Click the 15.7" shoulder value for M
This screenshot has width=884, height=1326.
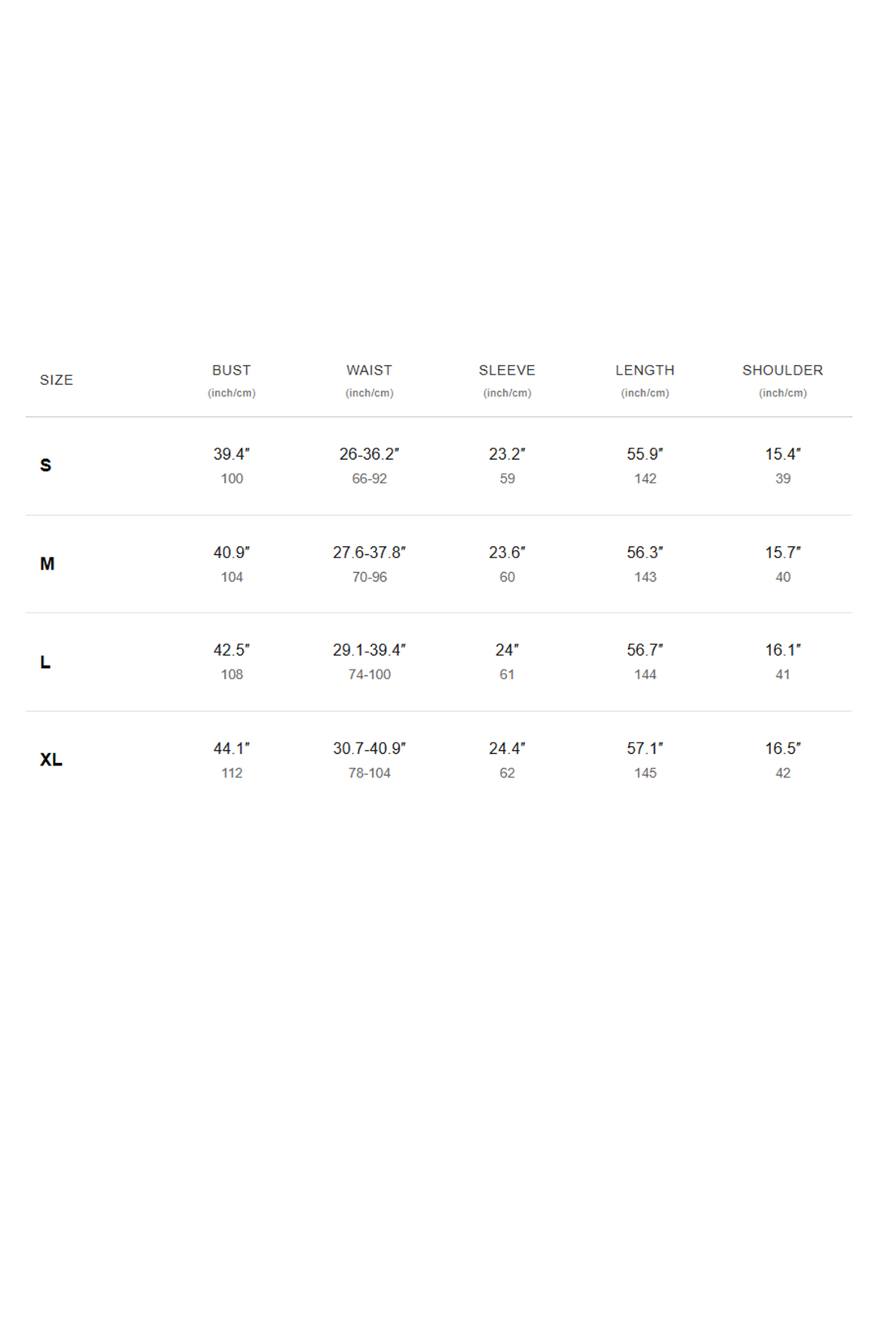tap(782, 552)
